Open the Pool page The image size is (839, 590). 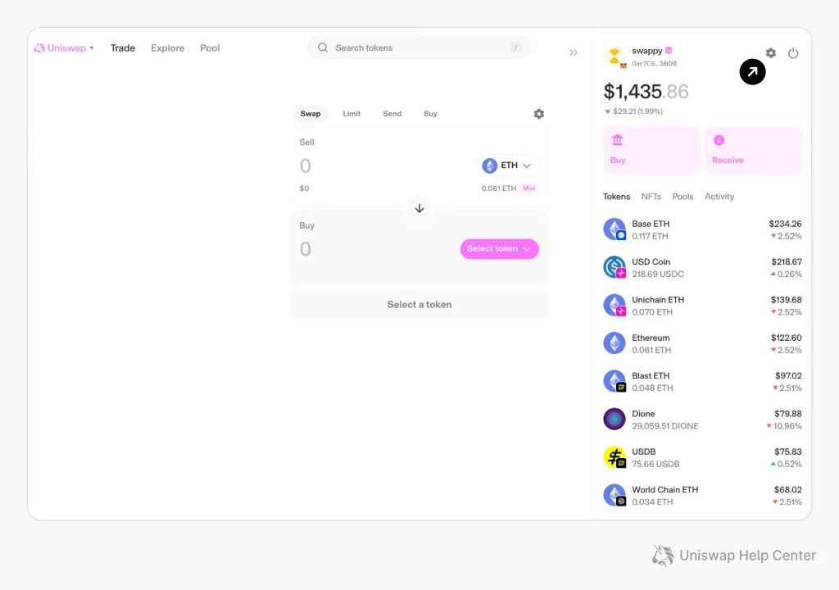click(210, 48)
